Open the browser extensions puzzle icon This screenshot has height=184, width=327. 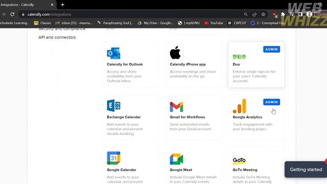[283, 14]
